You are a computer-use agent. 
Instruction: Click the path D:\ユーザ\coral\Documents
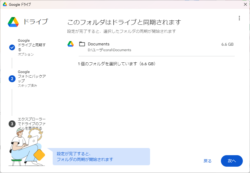point(109,50)
